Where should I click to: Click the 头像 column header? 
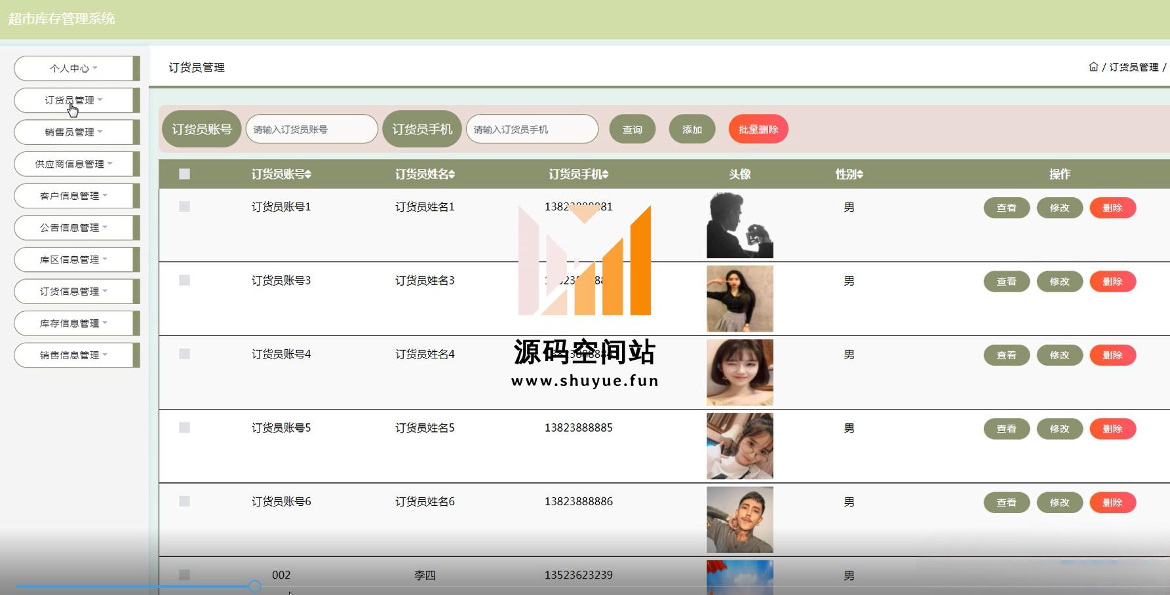740,174
